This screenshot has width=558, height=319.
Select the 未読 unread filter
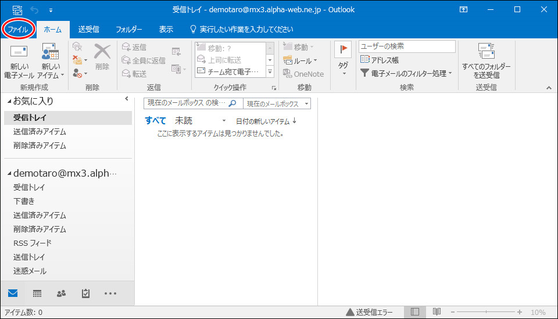184,120
